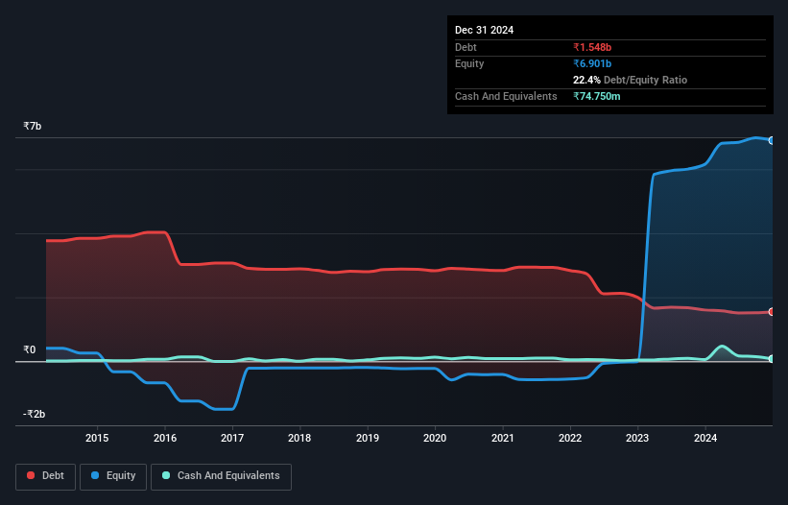788x505 pixels.
Task: Toggle the Debt series legend button
Action: 45,476
